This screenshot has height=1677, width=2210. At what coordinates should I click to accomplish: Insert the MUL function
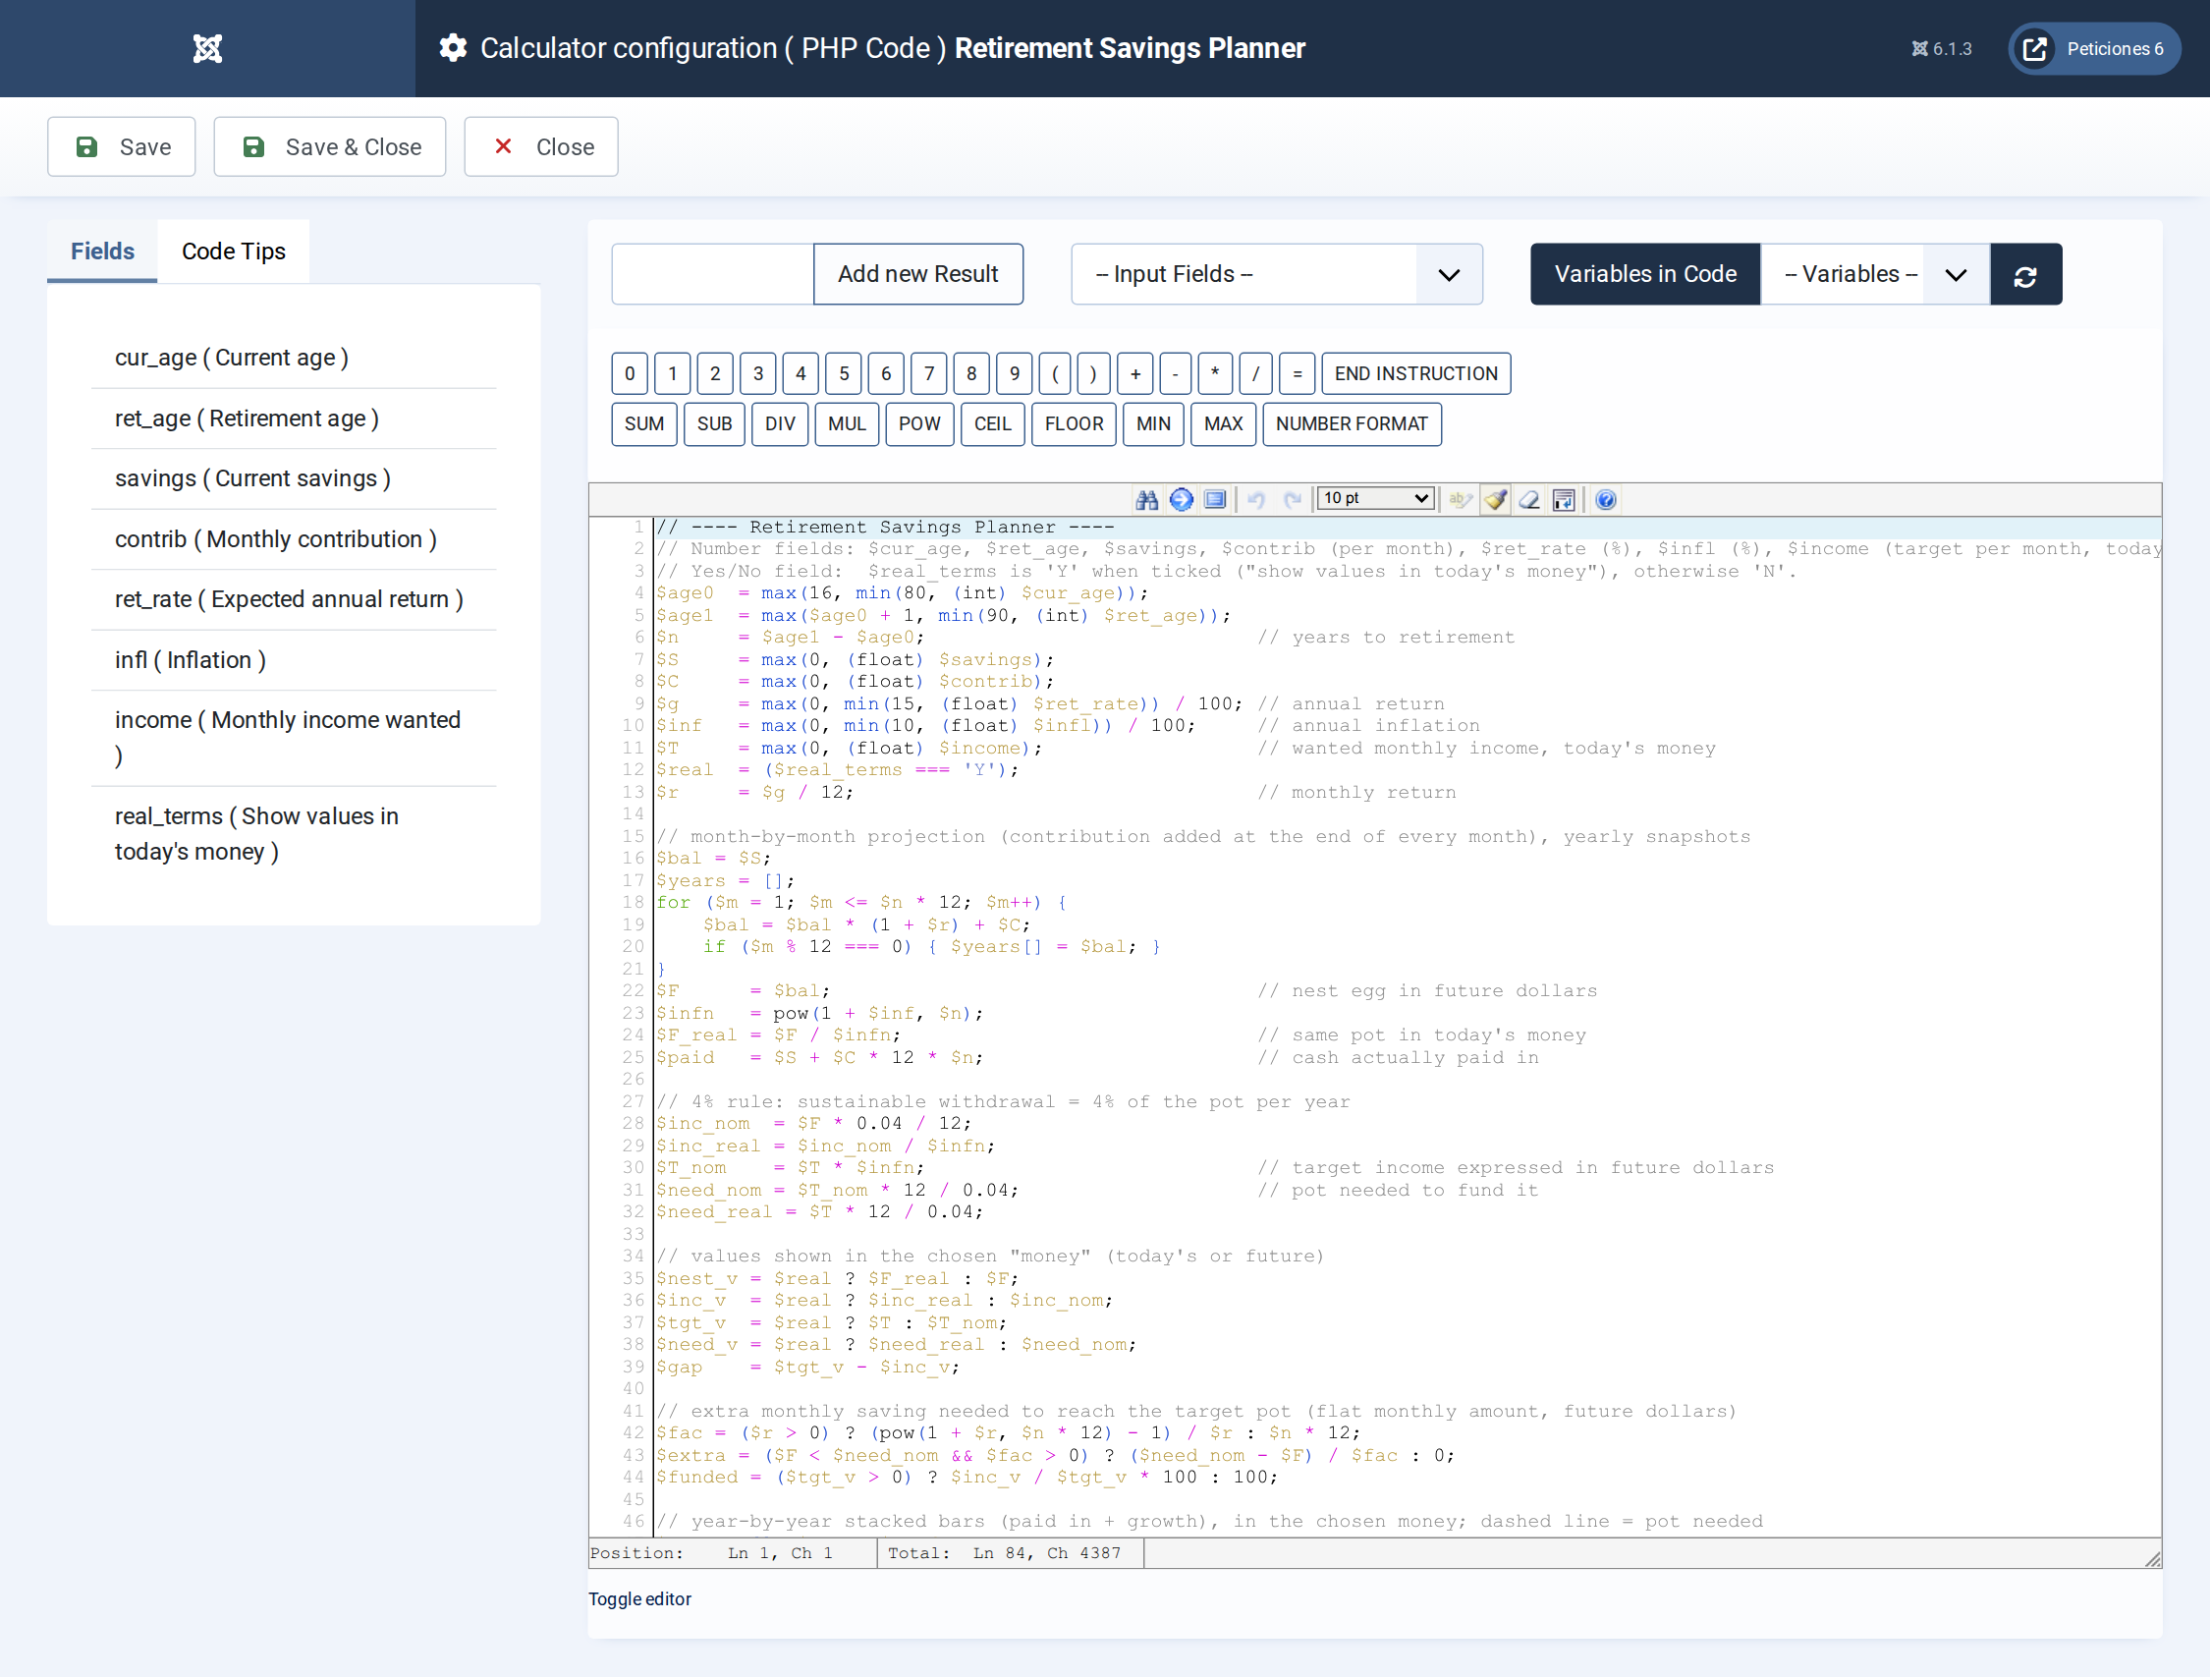[847, 423]
